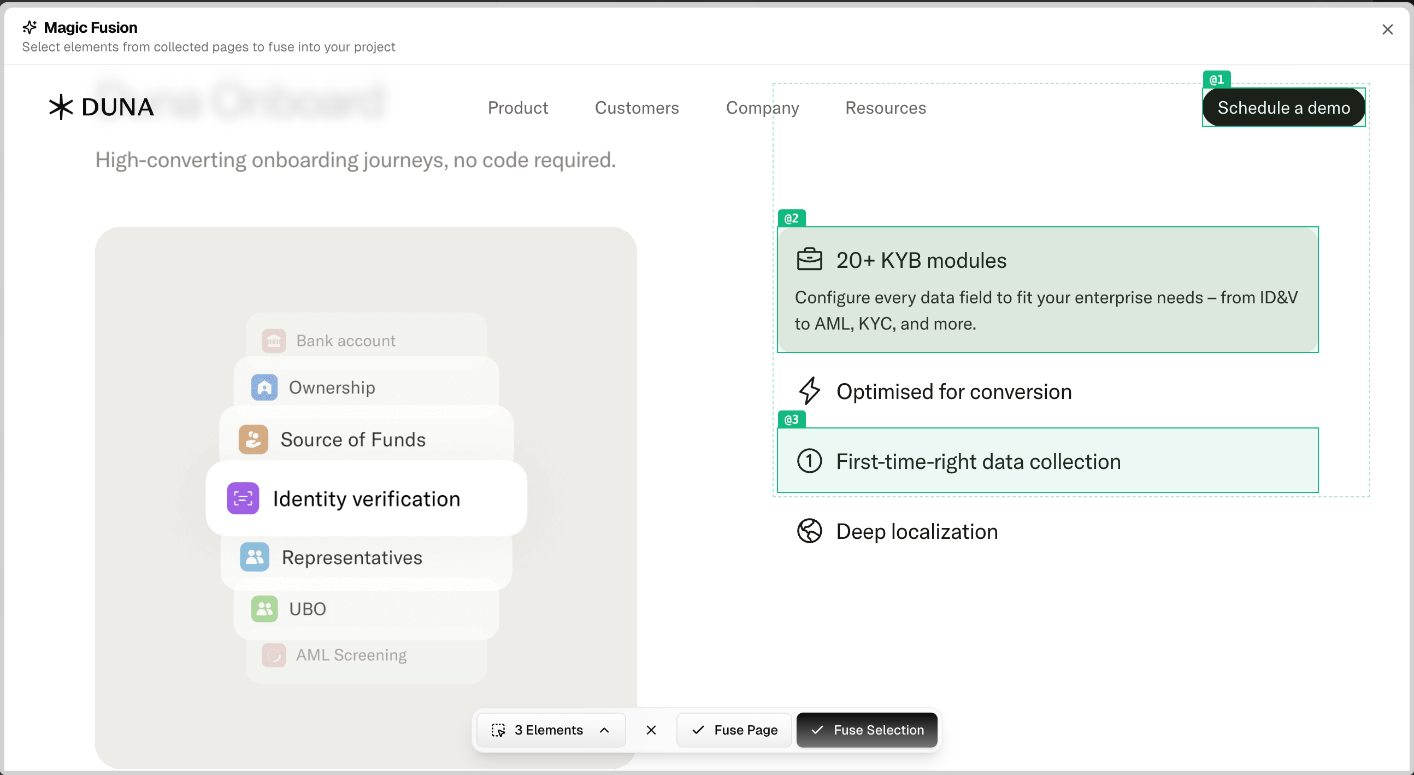Click the Source of Funds icon
This screenshot has width=1414, height=775.
253,439
